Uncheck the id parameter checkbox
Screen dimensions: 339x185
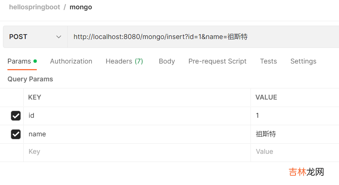16,116
